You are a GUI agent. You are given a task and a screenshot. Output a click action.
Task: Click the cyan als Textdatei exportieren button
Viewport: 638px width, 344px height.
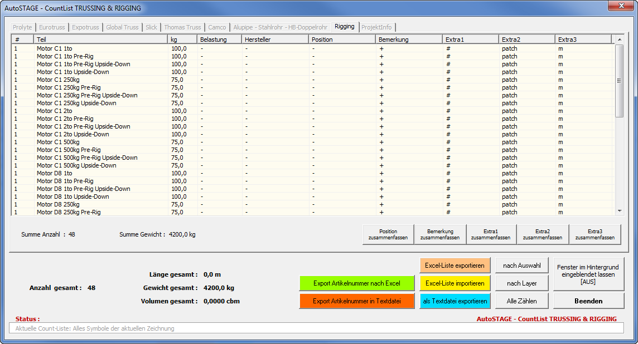click(x=455, y=301)
